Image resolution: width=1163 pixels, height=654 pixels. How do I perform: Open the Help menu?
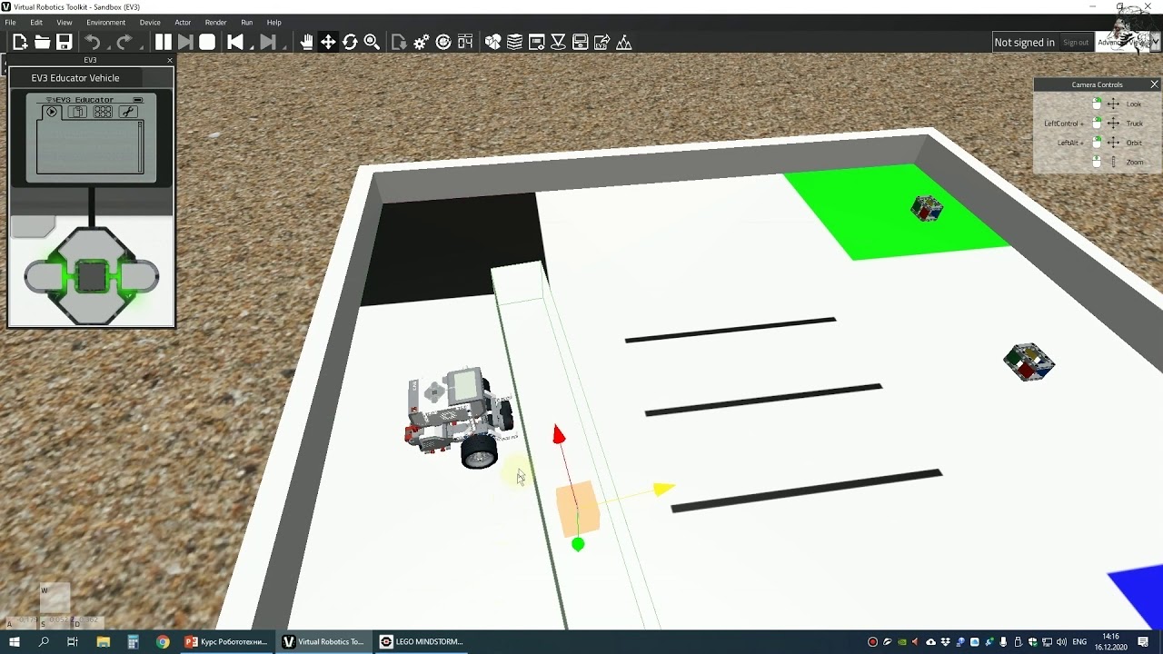(x=273, y=22)
